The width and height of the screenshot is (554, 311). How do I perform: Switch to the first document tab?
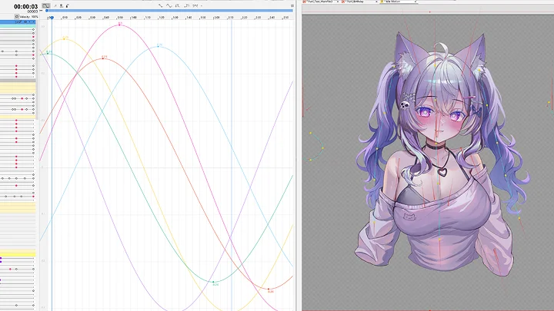pyautogui.click(x=320, y=2)
